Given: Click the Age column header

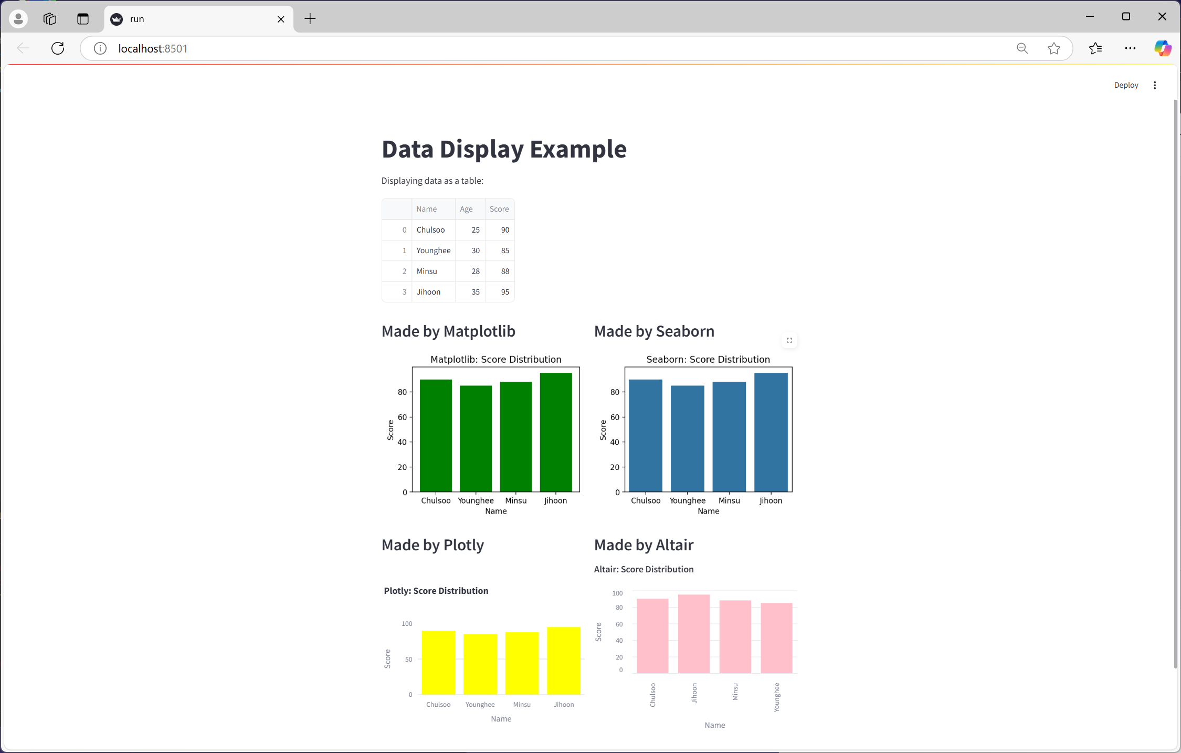Looking at the screenshot, I should (x=470, y=209).
